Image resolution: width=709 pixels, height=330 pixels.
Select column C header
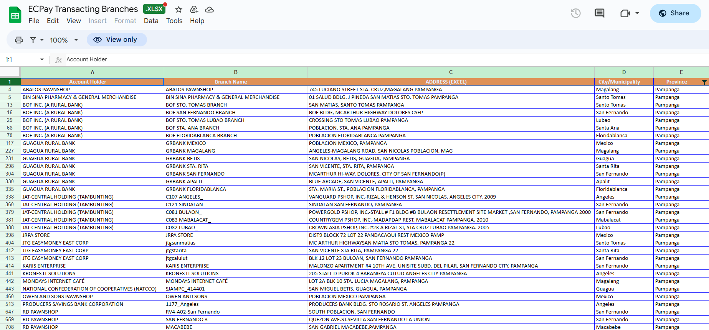(451, 72)
